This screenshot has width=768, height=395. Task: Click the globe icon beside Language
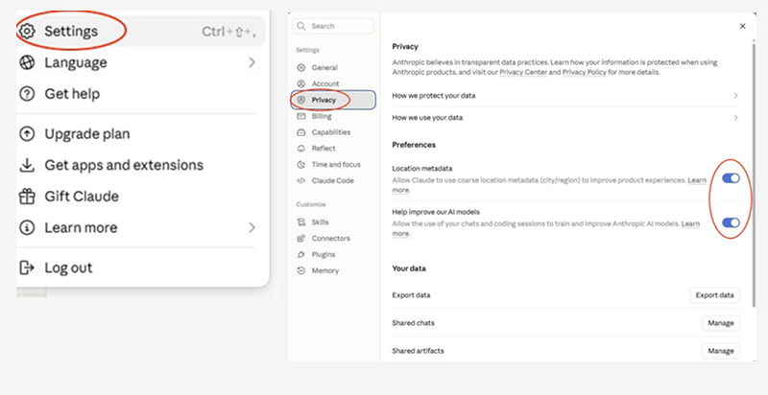[27, 62]
